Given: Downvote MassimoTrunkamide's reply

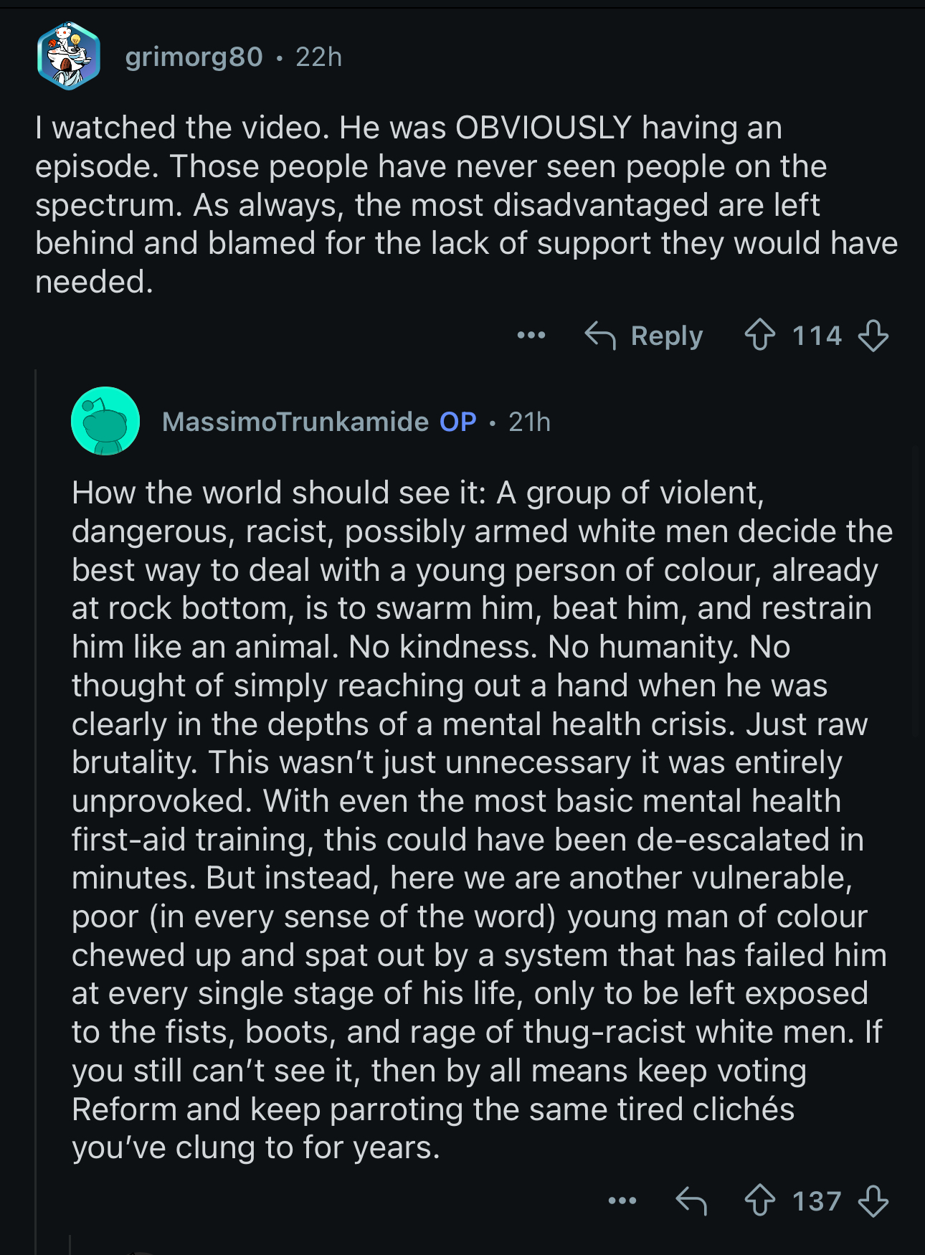Looking at the screenshot, I should point(873,1200).
